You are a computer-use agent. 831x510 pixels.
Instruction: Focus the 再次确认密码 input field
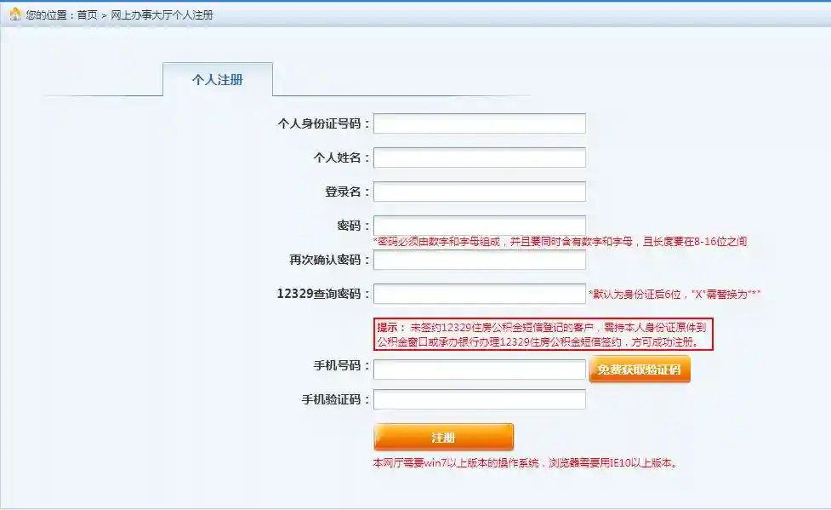click(x=480, y=260)
